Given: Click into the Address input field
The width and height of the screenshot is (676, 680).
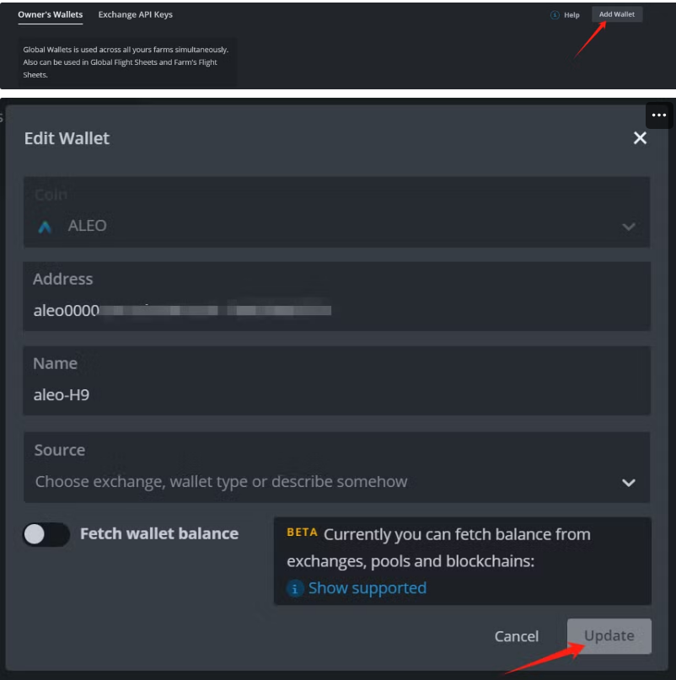Looking at the screenshot, I should pyautogui.click(x=337, y=310).
